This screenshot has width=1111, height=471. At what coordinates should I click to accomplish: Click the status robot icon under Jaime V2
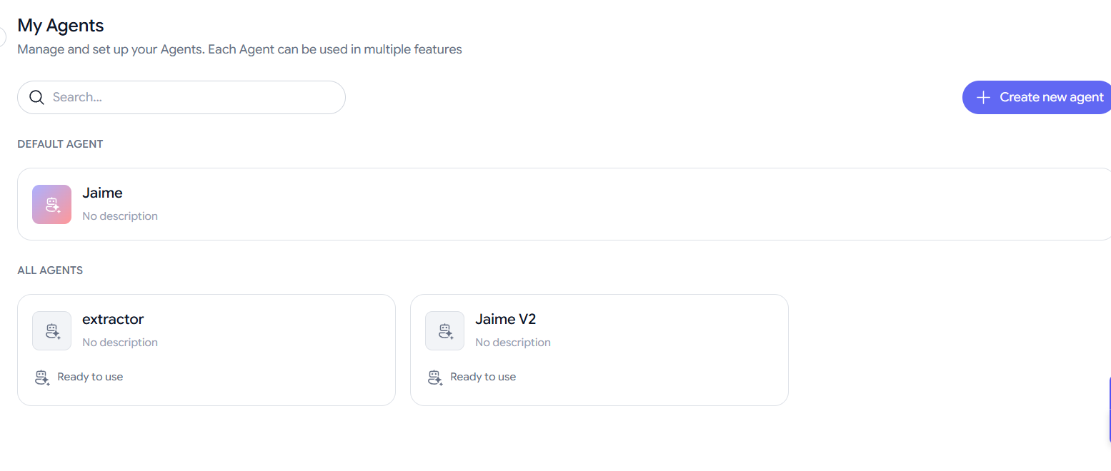pos(435,378)
